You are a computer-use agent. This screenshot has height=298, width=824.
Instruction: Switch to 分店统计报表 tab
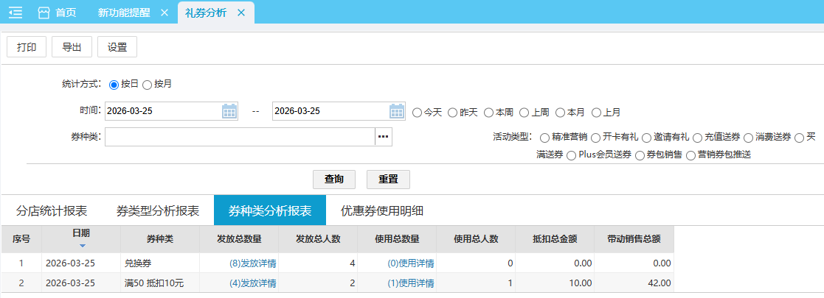click(x=52, y=210)
